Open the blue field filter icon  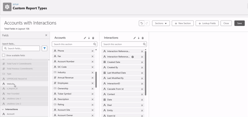(x=44, y=48)
